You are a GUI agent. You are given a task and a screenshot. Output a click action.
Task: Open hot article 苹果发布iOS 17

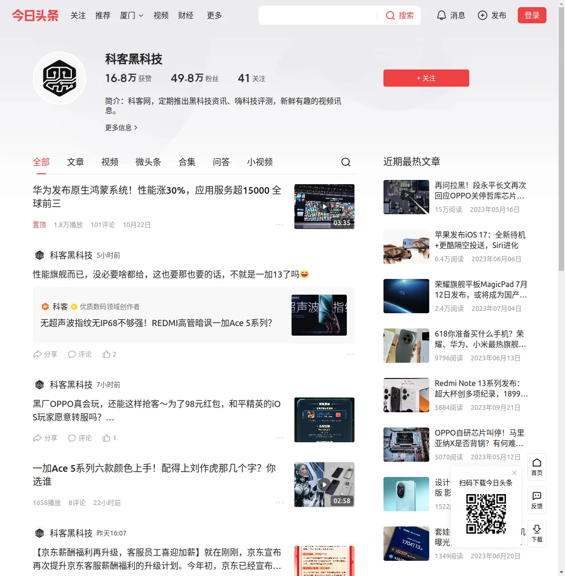point(480,240)
